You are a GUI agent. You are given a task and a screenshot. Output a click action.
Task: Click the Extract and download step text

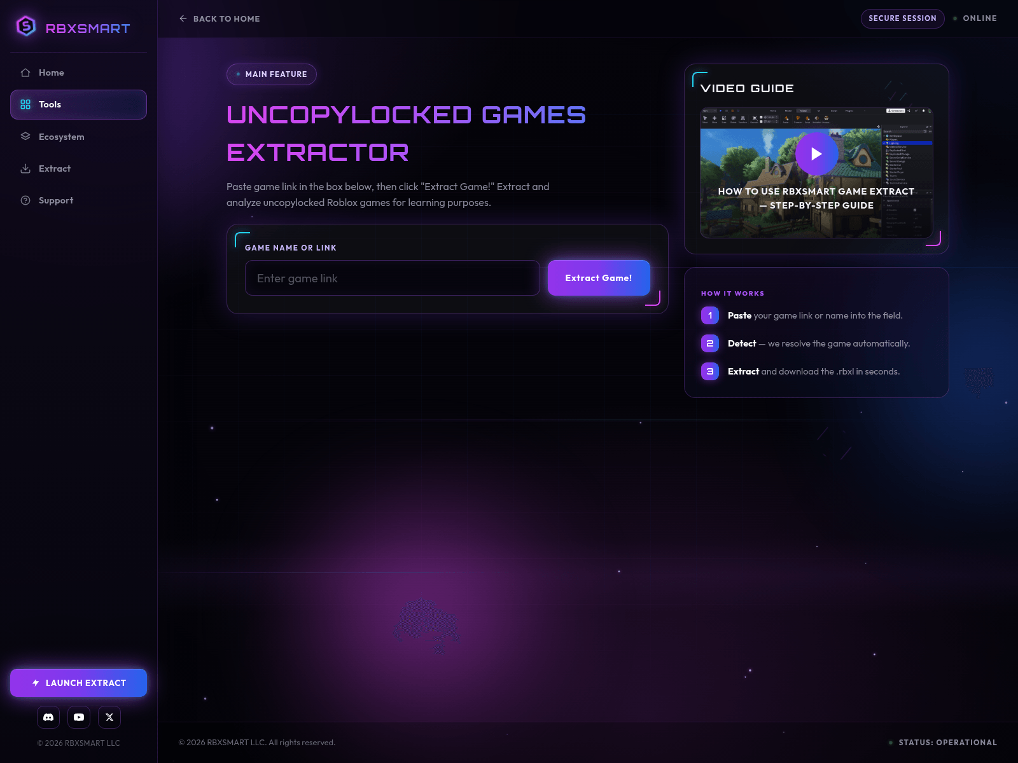click(x=814, y=371)
